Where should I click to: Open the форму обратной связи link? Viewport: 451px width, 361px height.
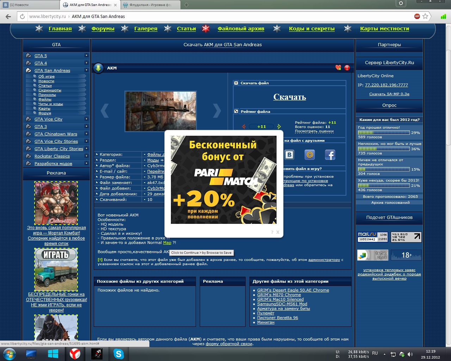point(229,344)
